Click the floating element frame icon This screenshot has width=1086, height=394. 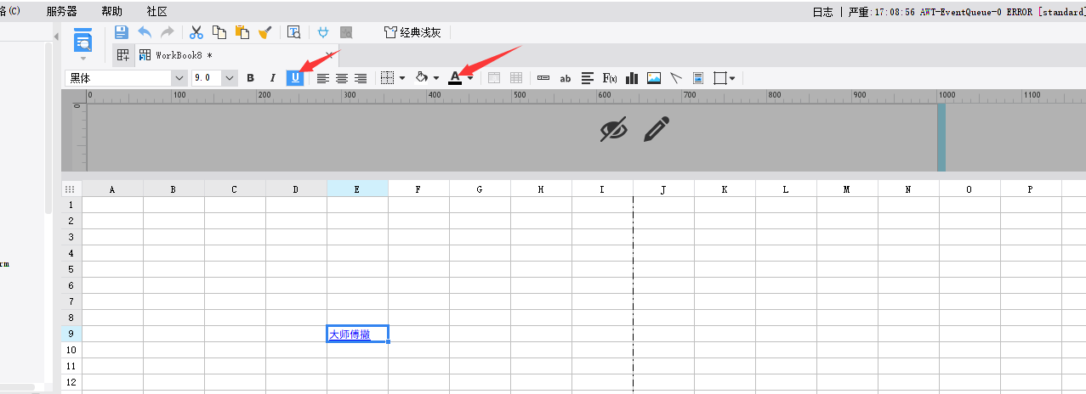click(720, 78)
